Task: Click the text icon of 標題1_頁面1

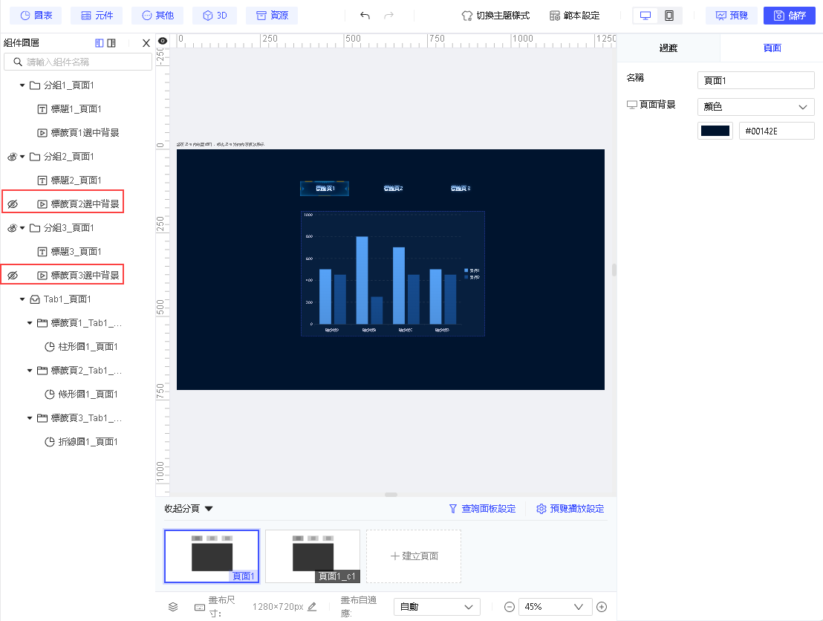Action: 42,109
